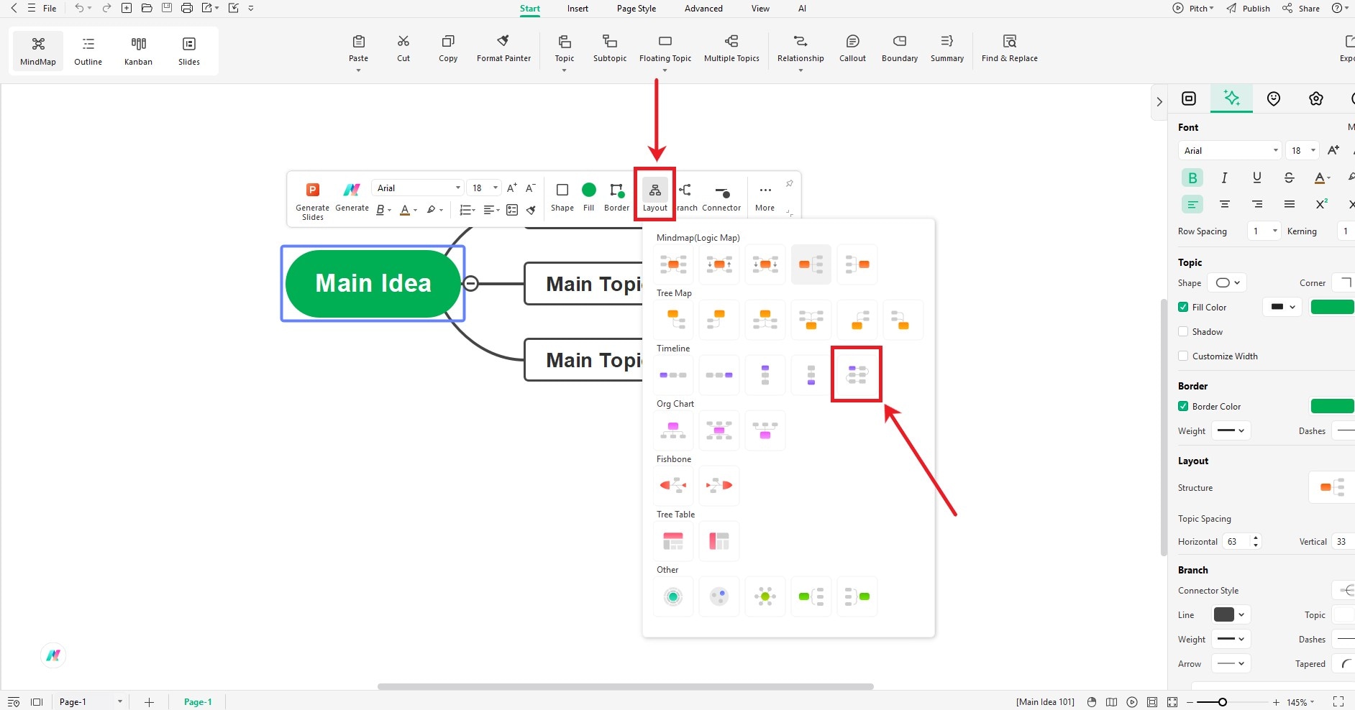The image size is (1355, 710).
Task: Toggle Underline in the Font panel
Action: (x=1256, y=177)
